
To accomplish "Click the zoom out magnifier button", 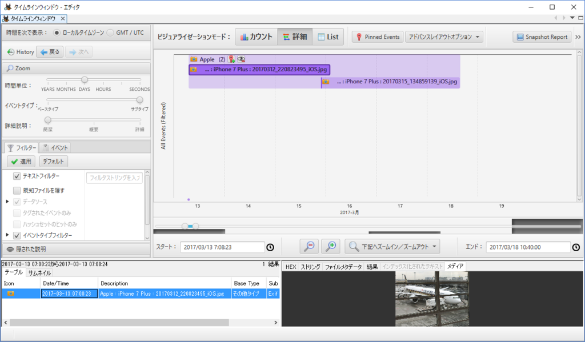I will click(309, 247).
